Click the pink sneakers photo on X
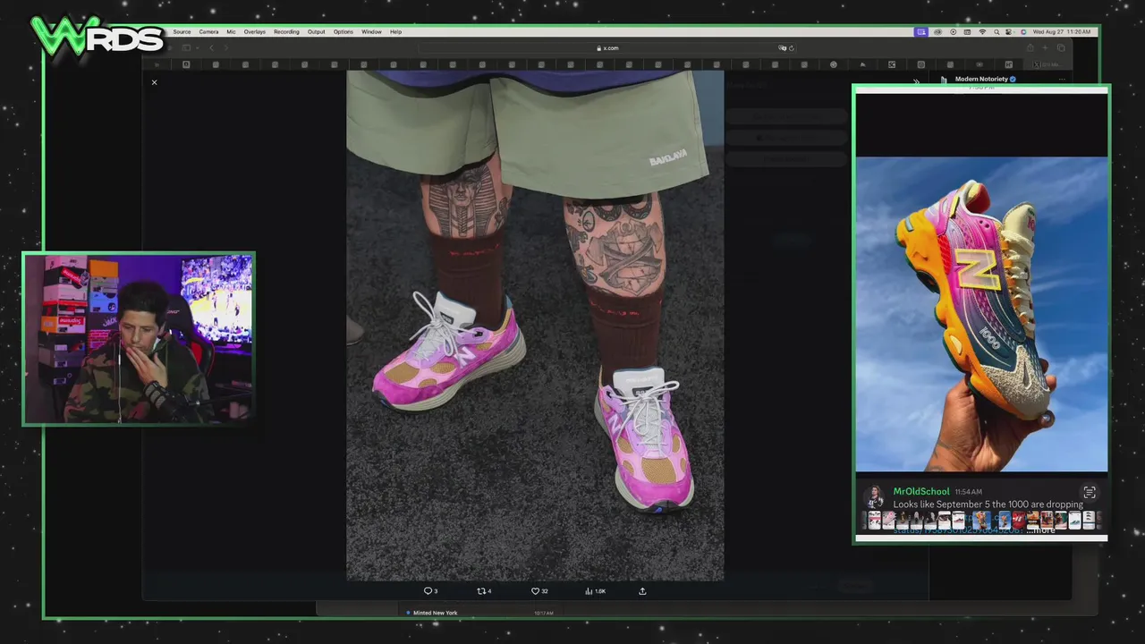Screen dimensions: 1145x644 point(535,326)
